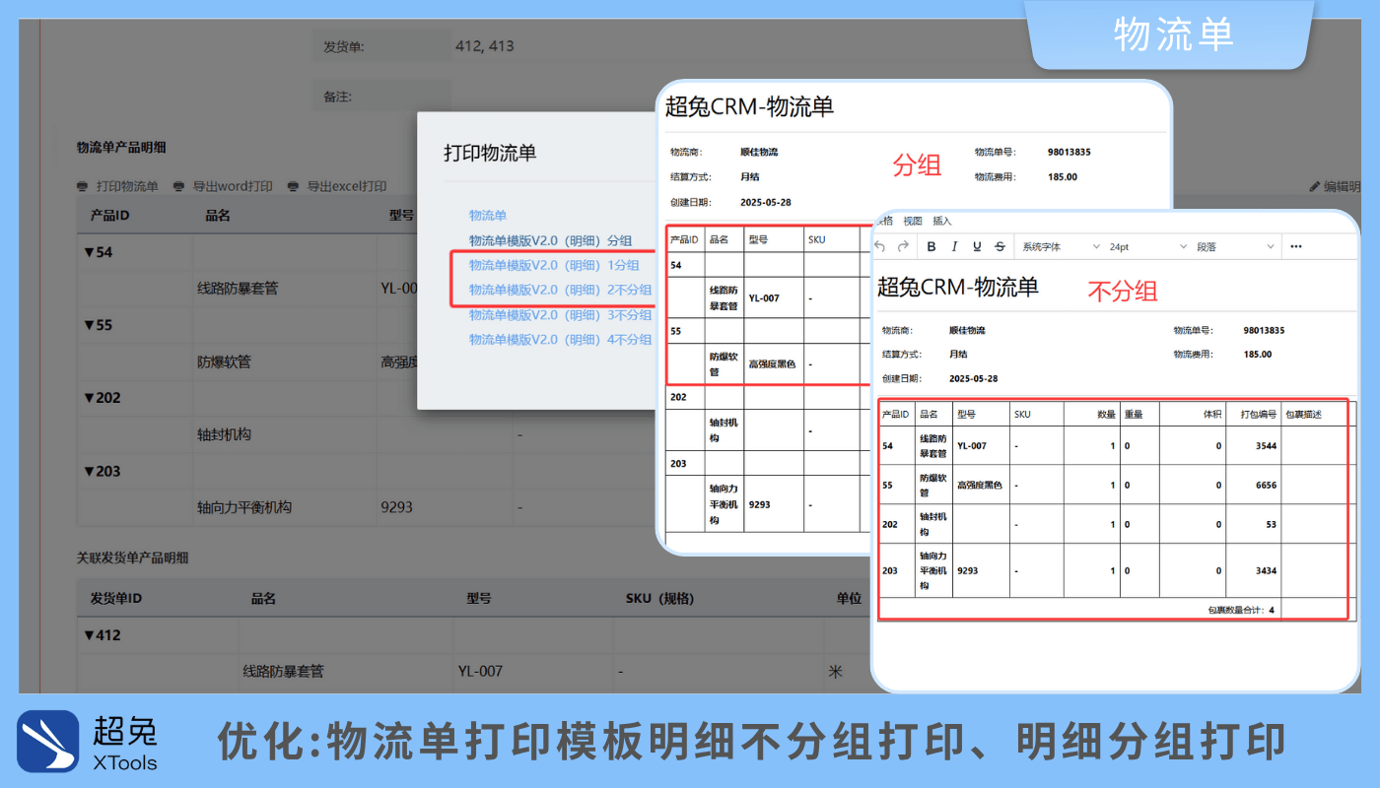Redo the edit in the template editor

point(904,246)
